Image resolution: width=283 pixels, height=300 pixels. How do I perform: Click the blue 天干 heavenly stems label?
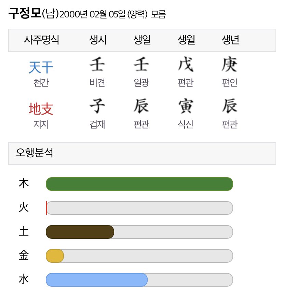pyautogui.click(x=41, y=67)
